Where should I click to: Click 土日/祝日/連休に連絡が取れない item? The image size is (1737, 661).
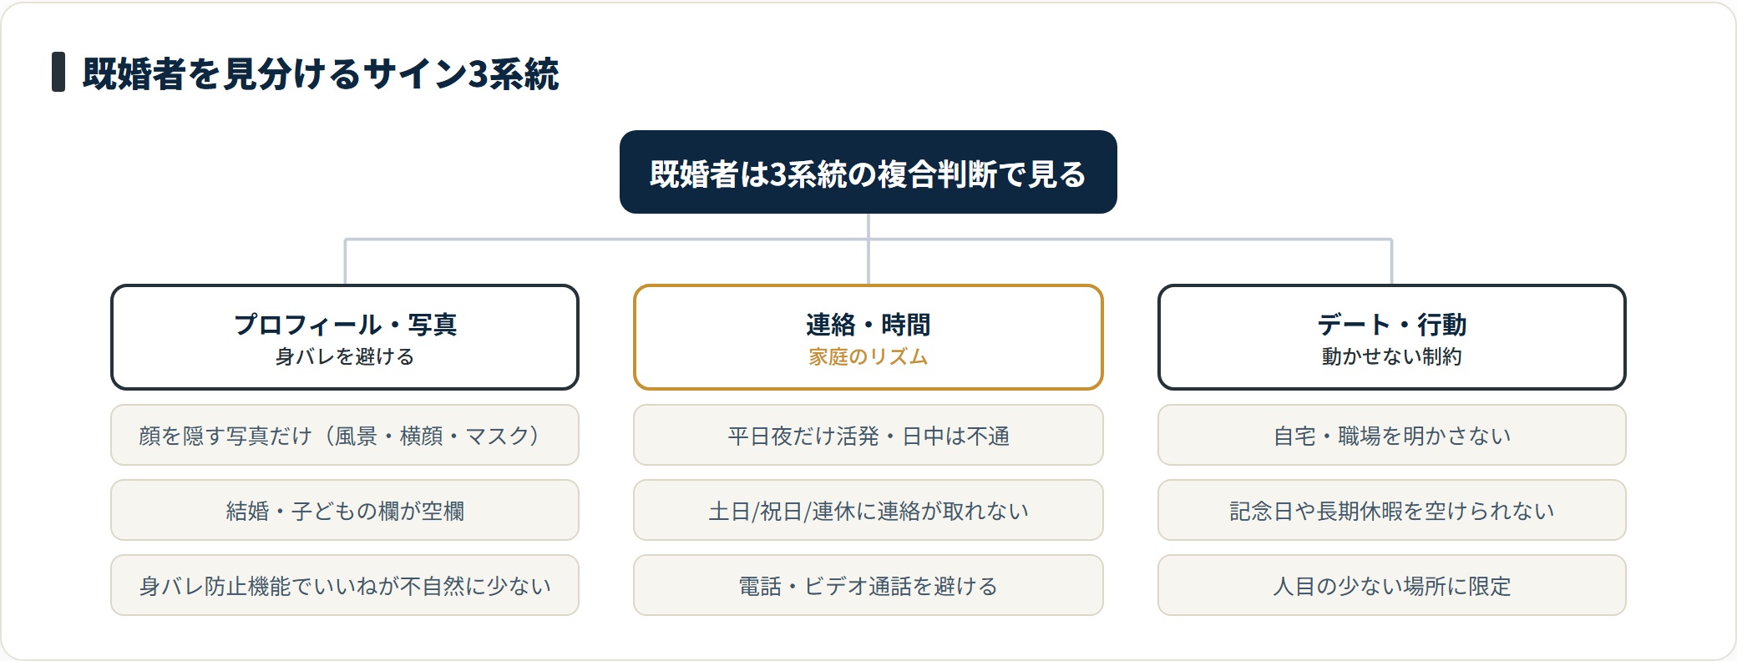coord(868,510)
